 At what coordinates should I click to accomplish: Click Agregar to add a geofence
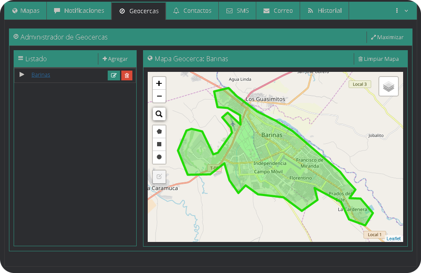click(x=115, y=59)
